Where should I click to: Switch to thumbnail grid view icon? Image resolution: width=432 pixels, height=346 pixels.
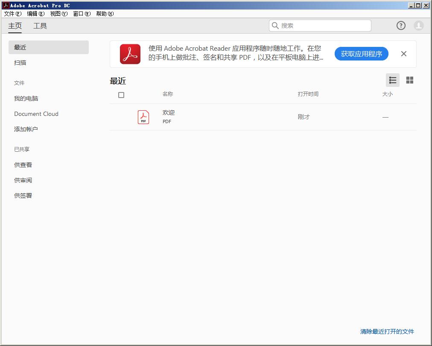[410, 80]
